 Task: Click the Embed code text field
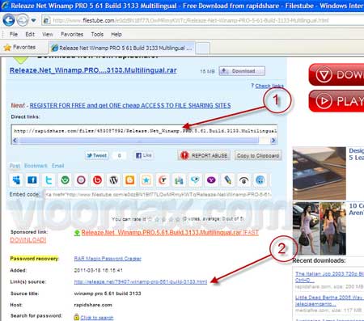click(159, 195)
